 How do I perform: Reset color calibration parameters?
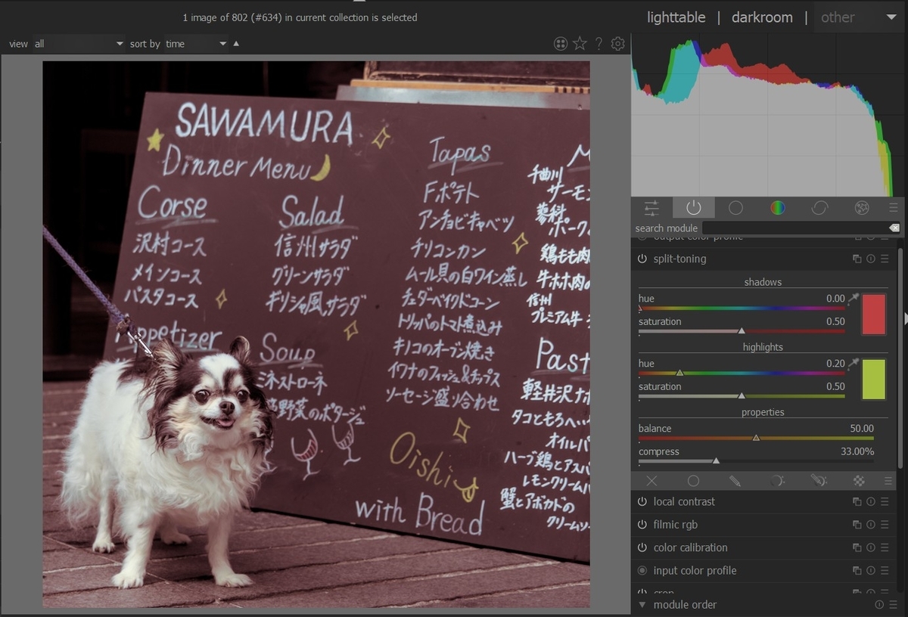pos(871,547)
